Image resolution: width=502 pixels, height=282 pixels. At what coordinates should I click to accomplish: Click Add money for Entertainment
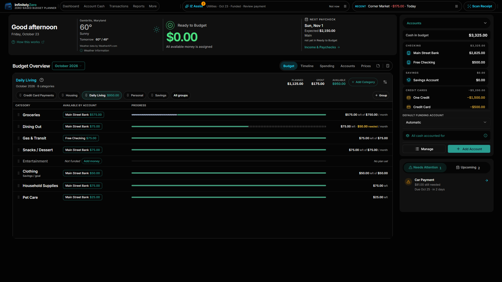(92, 161)
